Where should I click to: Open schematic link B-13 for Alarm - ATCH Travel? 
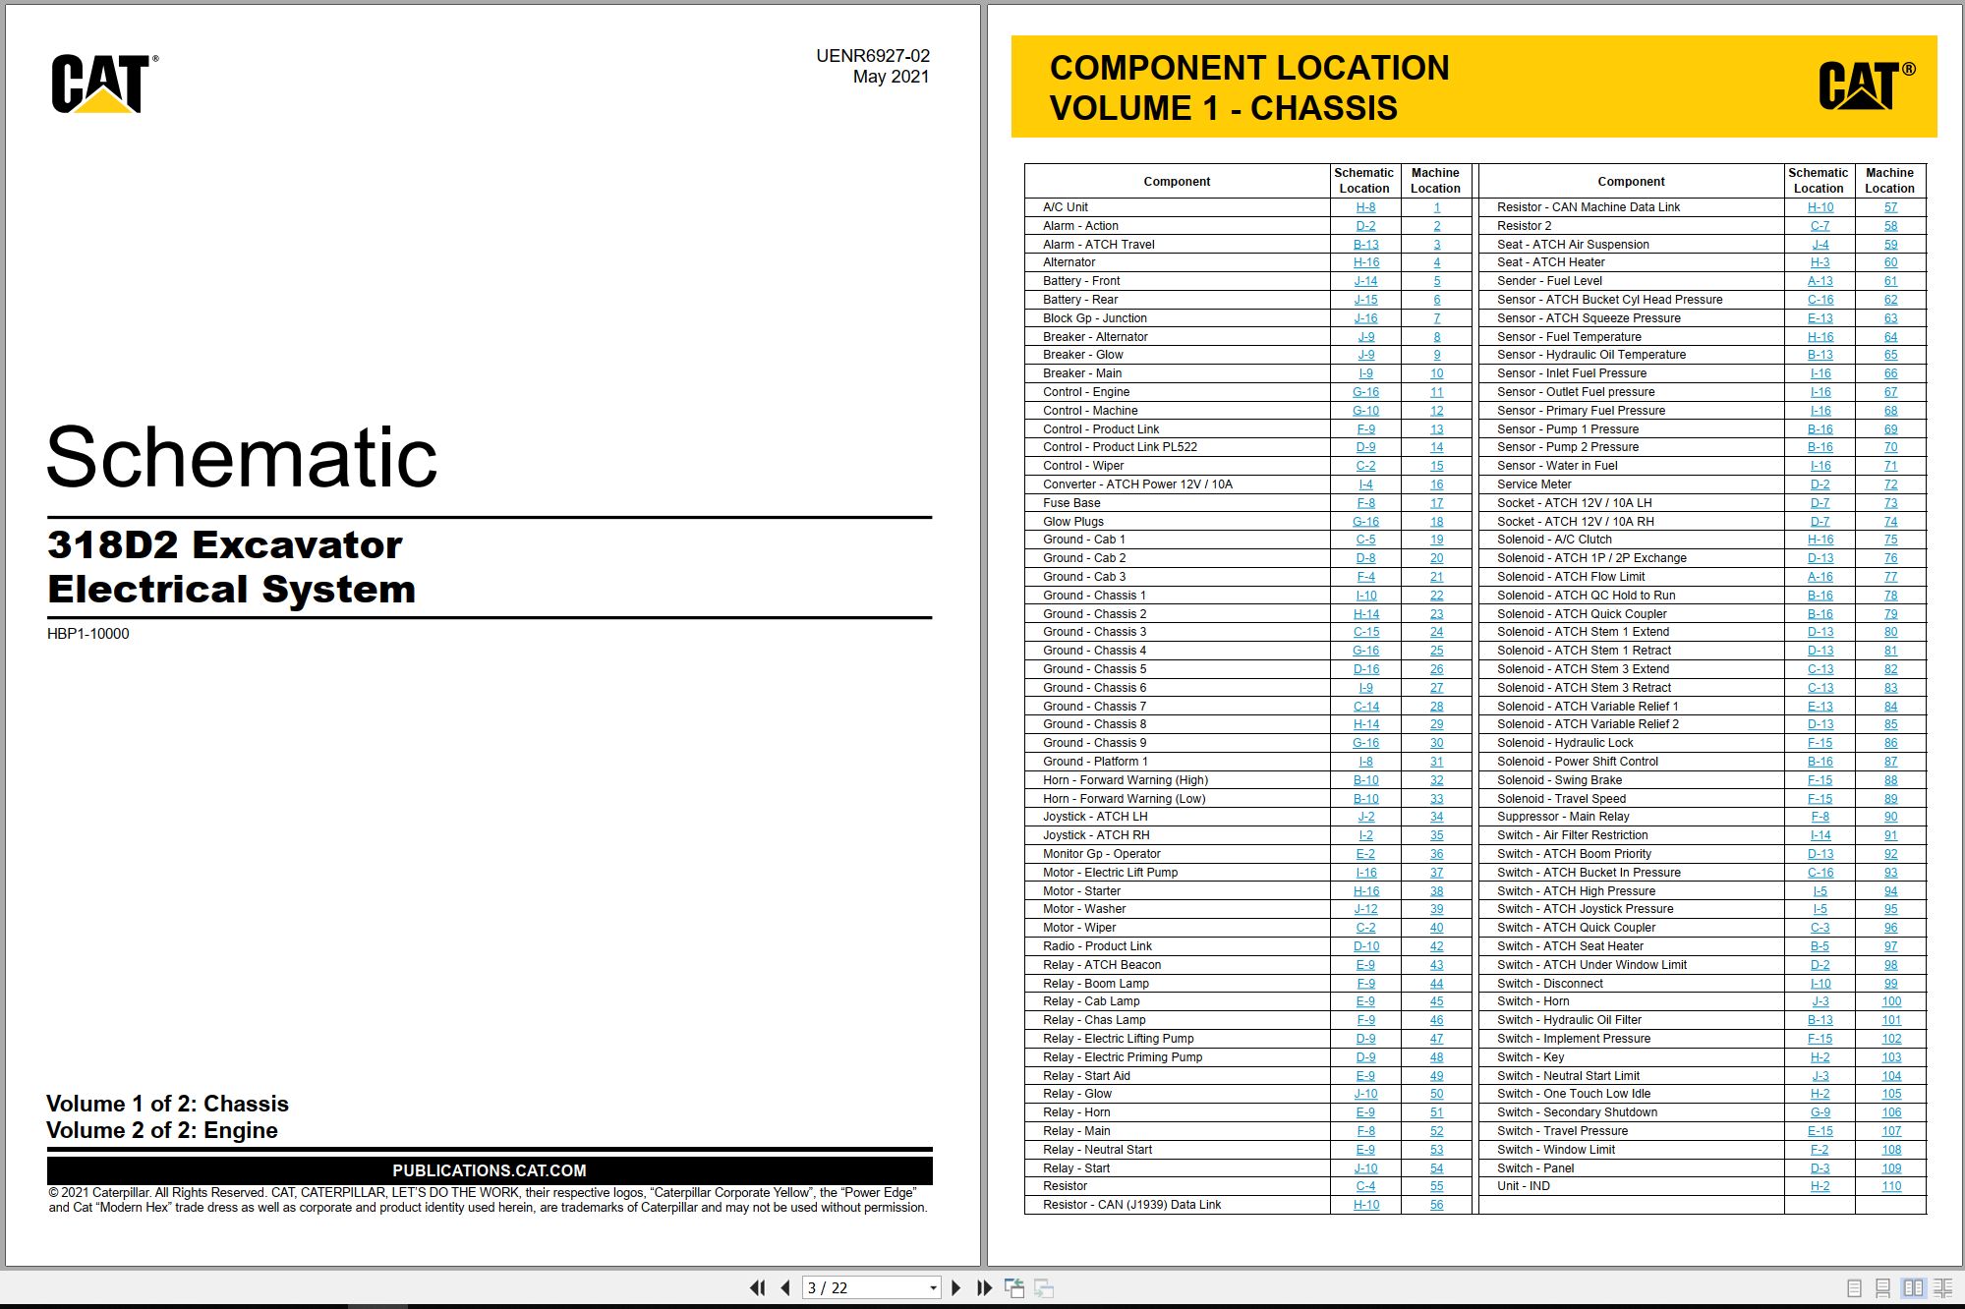[1365, 245]
